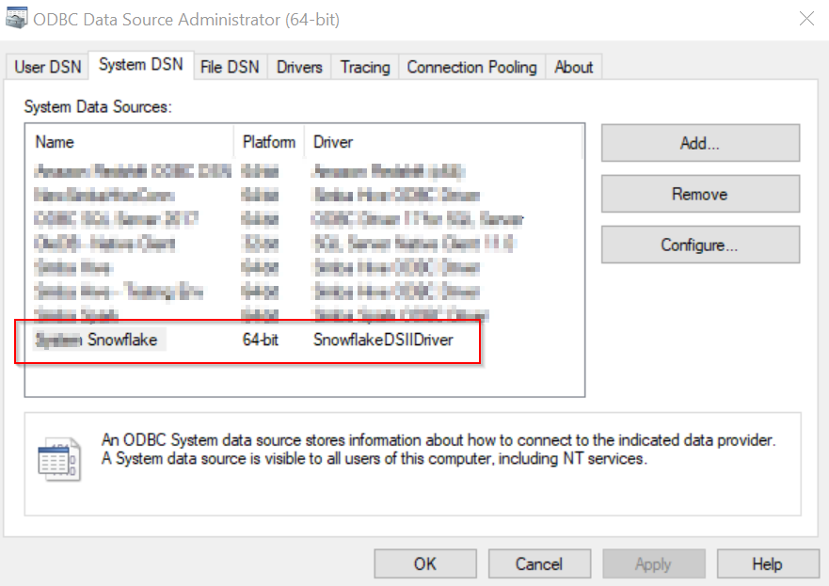Open the About tab
The width and height of the screenshot is (829, 586).
coord(573,67)
